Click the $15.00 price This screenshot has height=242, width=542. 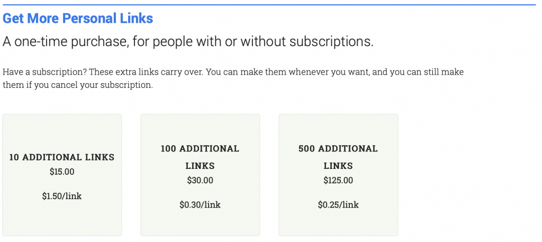point(62,172)
